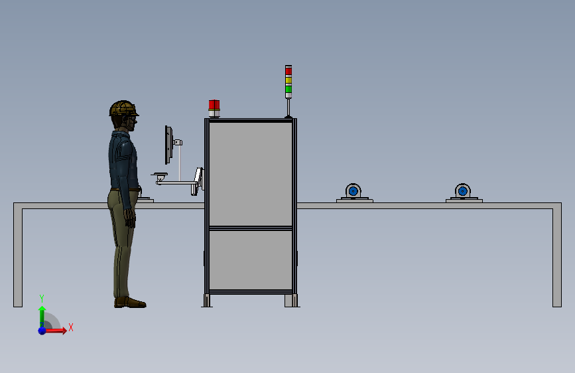
Task: Select the cabinet's right foot
Action: pos(292,301)
